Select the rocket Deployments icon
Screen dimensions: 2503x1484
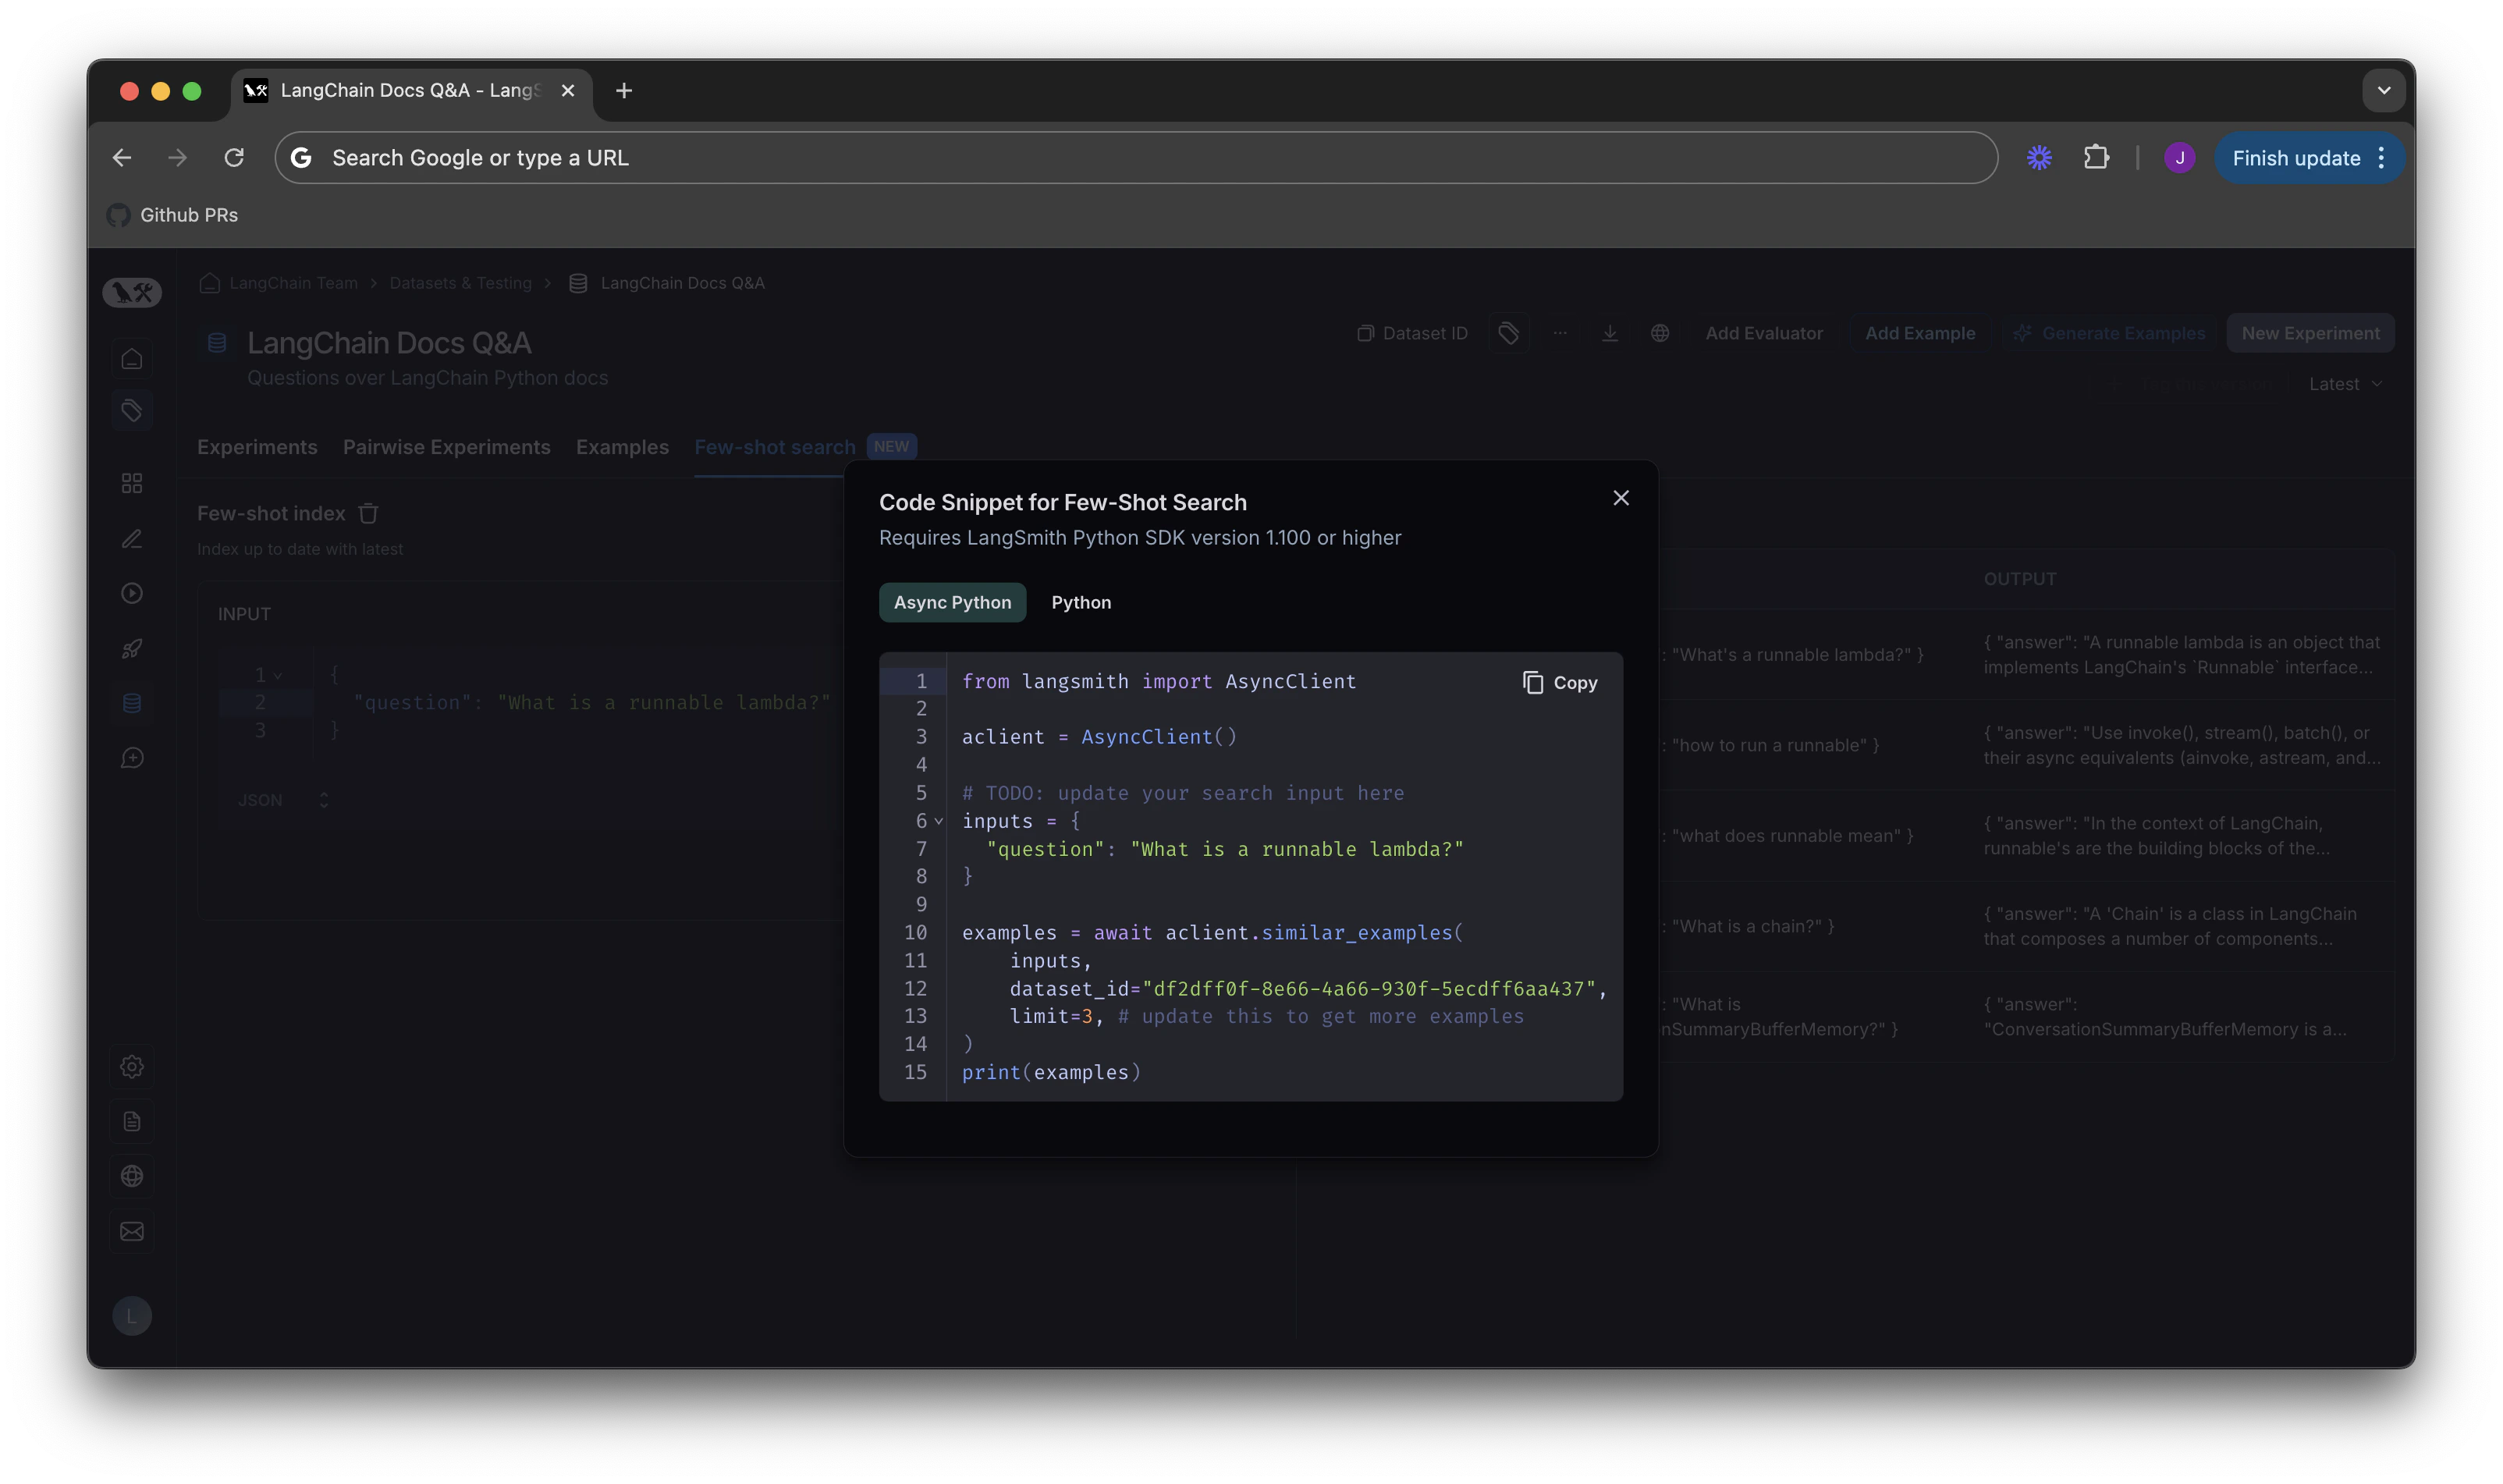132,648
